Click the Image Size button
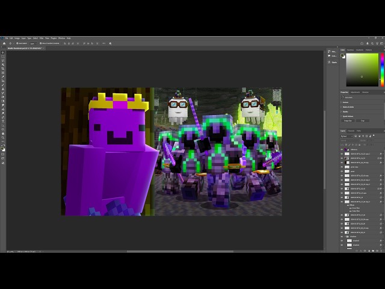Viewport: 385px width, 289px height. pyautogui.click(x=348, y=120)
